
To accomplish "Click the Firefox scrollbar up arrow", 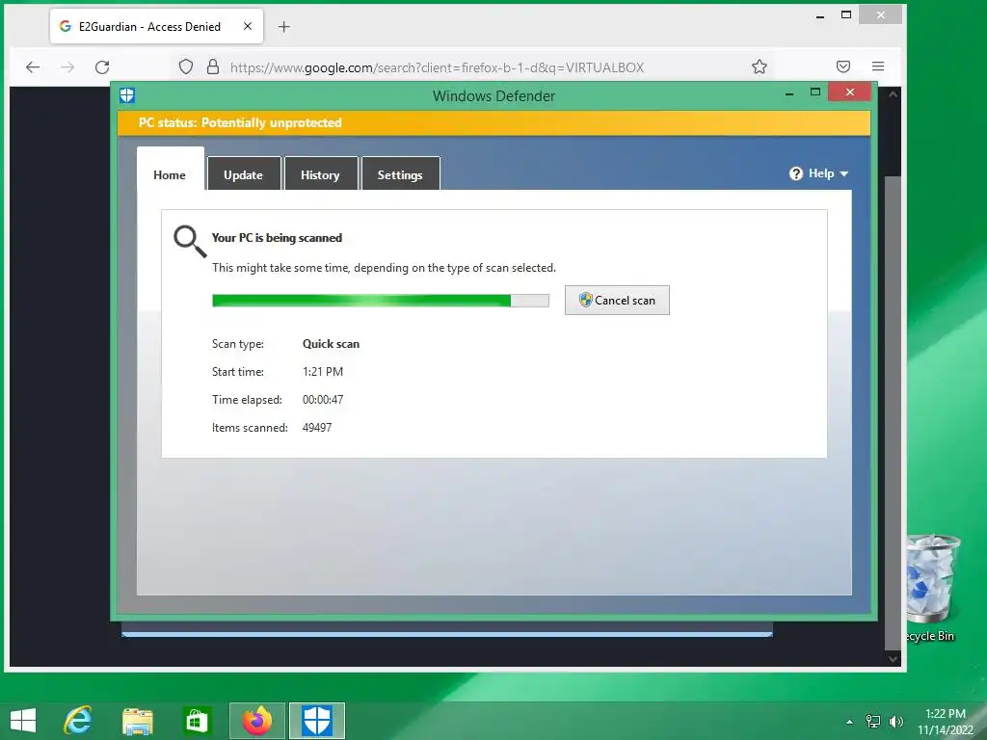I will tap(893, 94).
